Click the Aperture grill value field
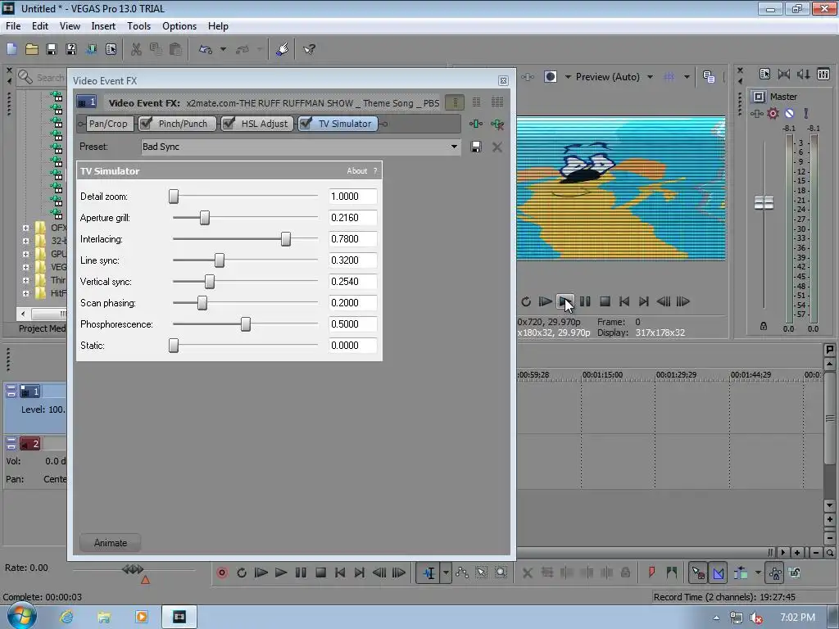The image size is (839, 629). tap(352, 218)
